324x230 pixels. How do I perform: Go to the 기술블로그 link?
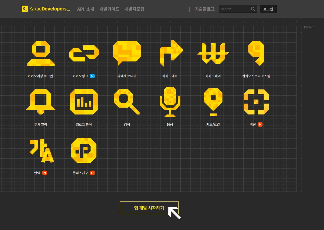pyautogui.click(x=205, y=9)
